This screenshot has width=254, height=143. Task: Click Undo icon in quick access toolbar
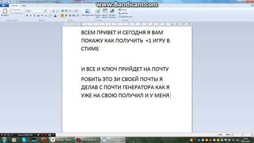[10, 2]
